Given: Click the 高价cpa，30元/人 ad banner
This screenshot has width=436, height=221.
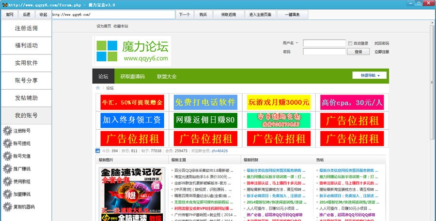Looking at the screenshot, I should pyautogui.click(x=352, y=102).
